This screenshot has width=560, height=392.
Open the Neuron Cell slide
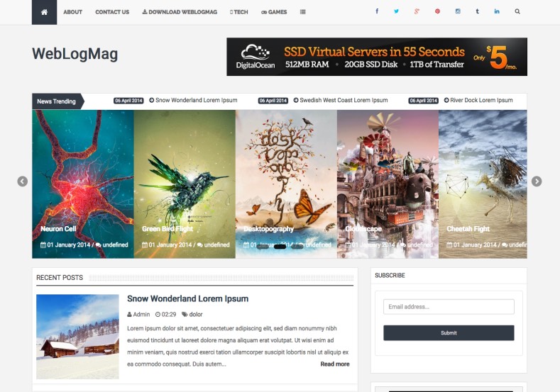pyautogui.click(x=83, y=184)
